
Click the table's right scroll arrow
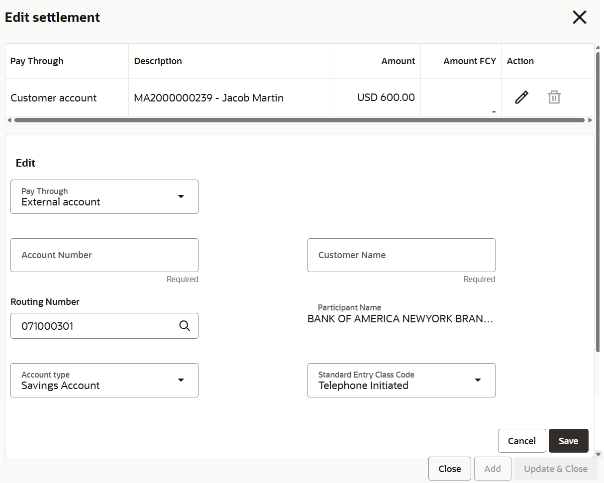[590, 120]
